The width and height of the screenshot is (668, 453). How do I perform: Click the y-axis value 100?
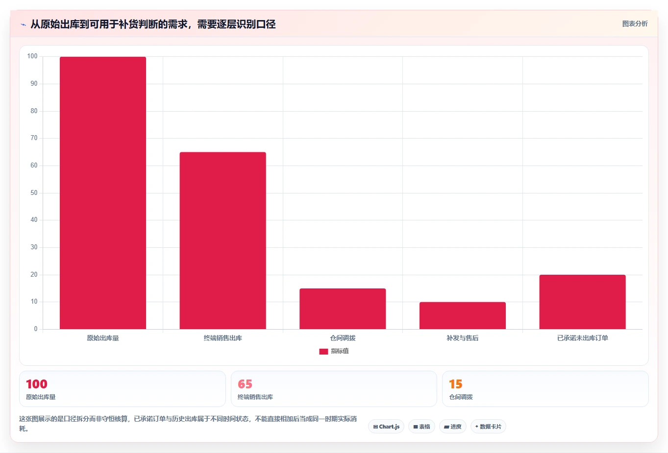32,56
